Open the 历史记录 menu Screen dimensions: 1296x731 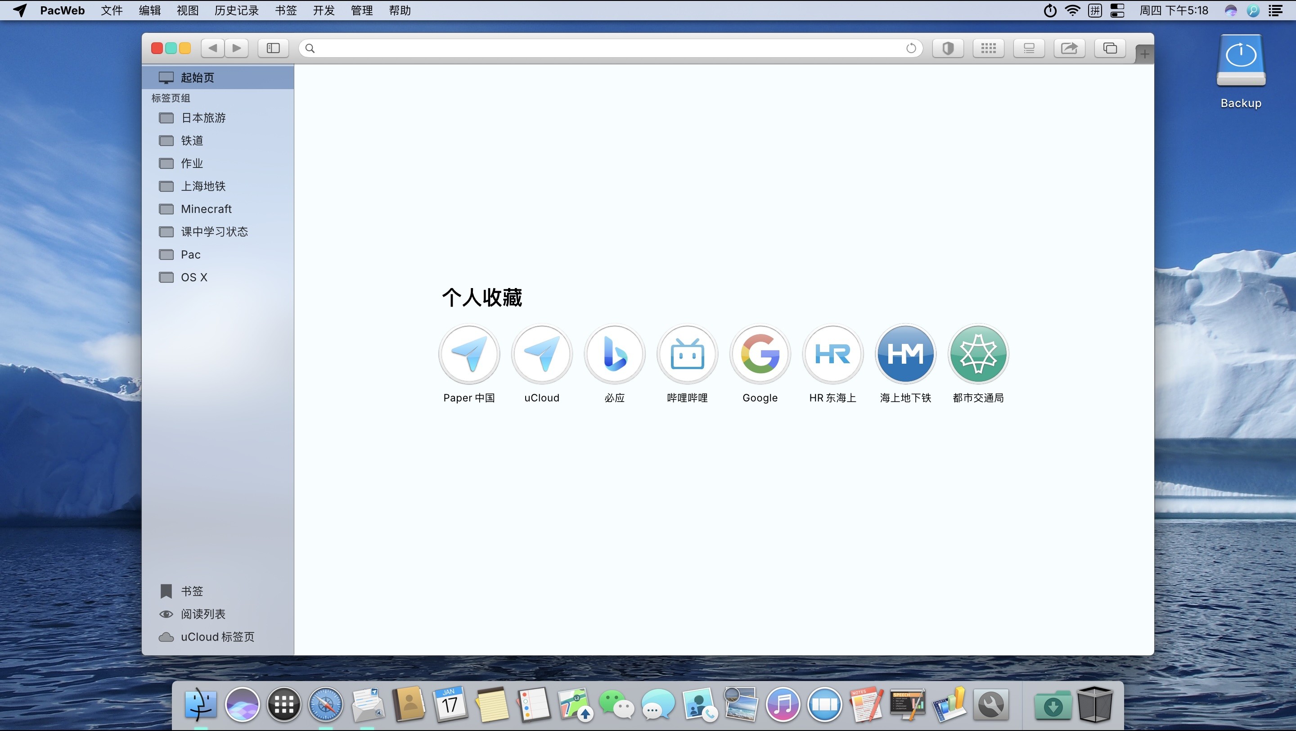[x=236, y=10]
